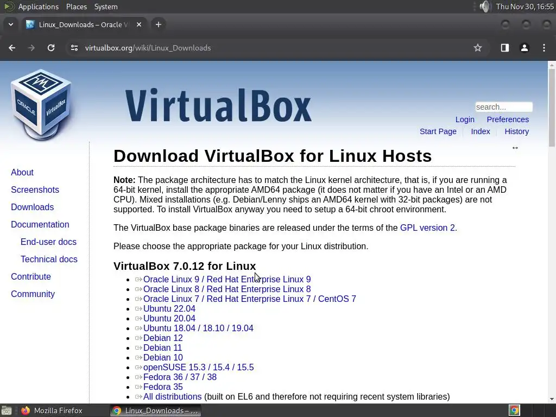Expand the tab search dropdown arrow

[x=11, y=24]
